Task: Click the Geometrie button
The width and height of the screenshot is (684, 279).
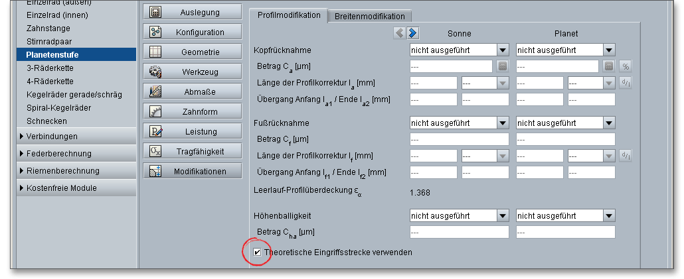Action: 192,52
